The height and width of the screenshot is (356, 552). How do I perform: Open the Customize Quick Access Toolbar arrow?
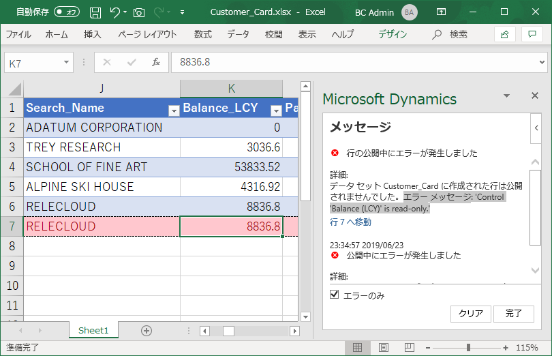click(183, 12)
